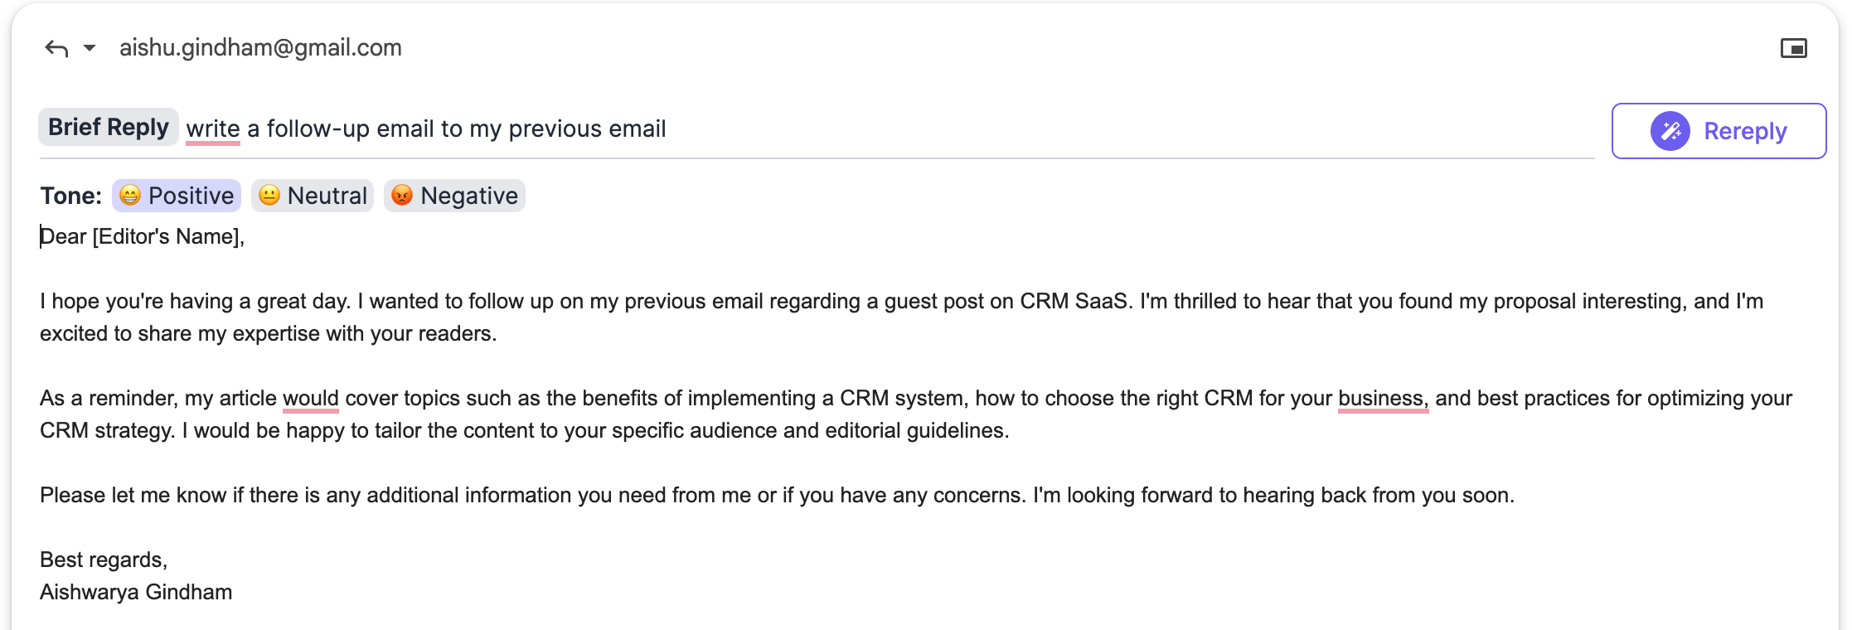Switch the tone to Neutral
This screenshot has height=630, width=1852.
(327, 196)
